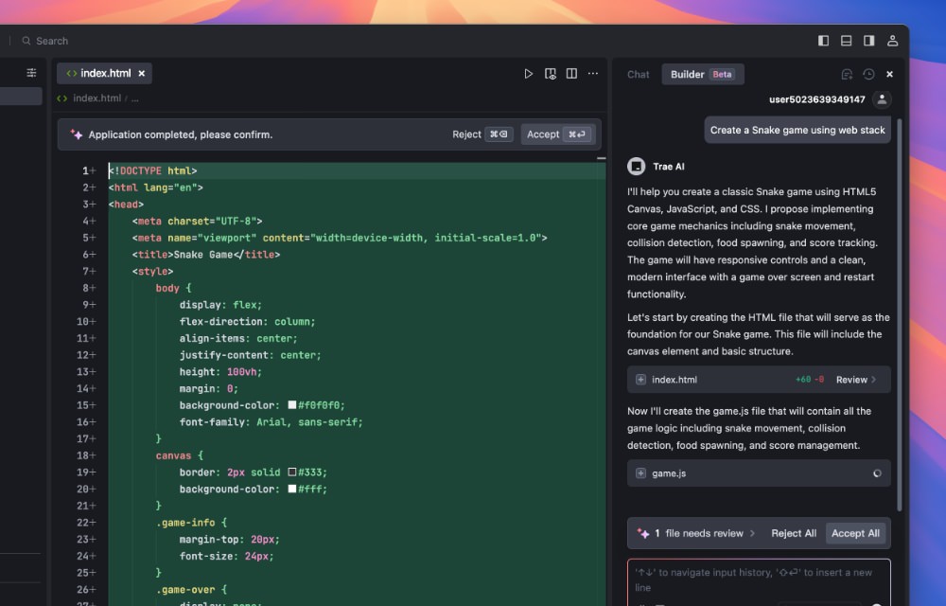Viewport: 946px width, 606px height.
Task: Click the user avatar beside user5023639349147
Action: pyautogui.click(x=882, y=99)
